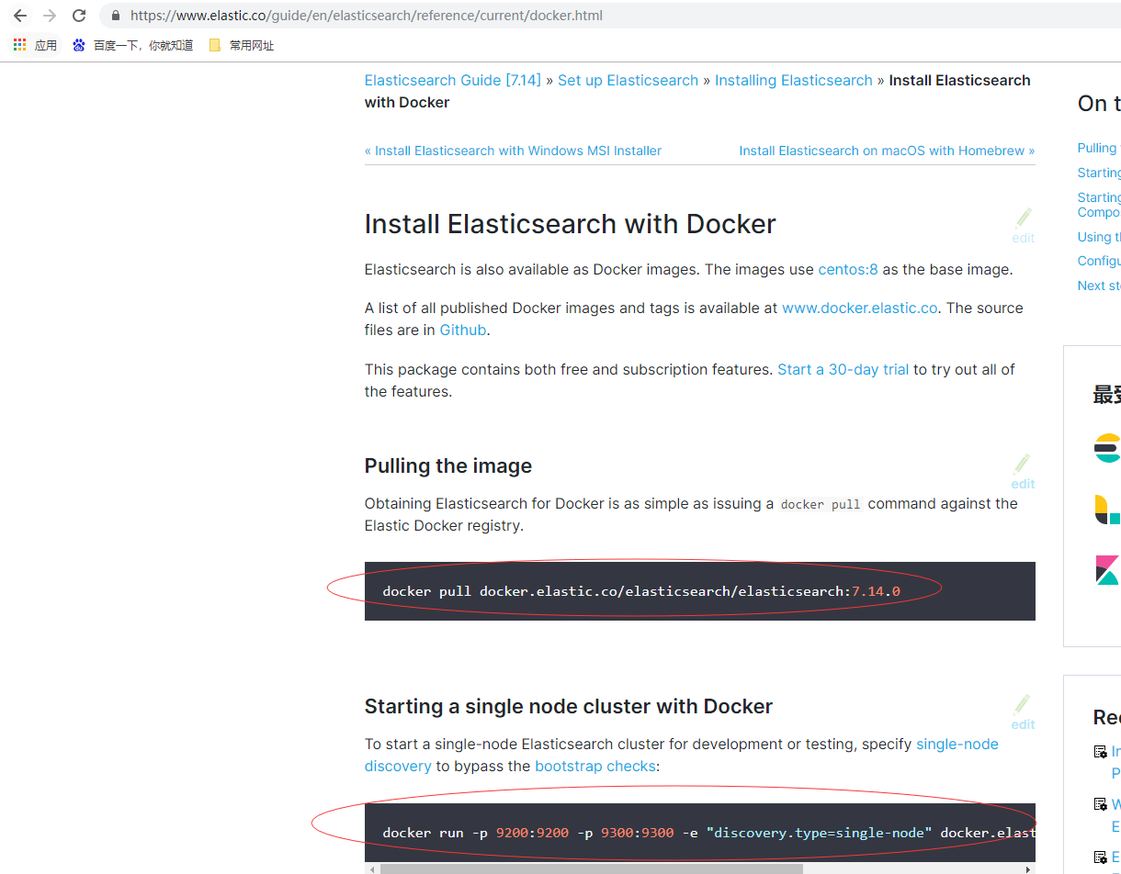The image size is (1121, 874).
Task: Click the Using sidebar link
Action: 1099,237
